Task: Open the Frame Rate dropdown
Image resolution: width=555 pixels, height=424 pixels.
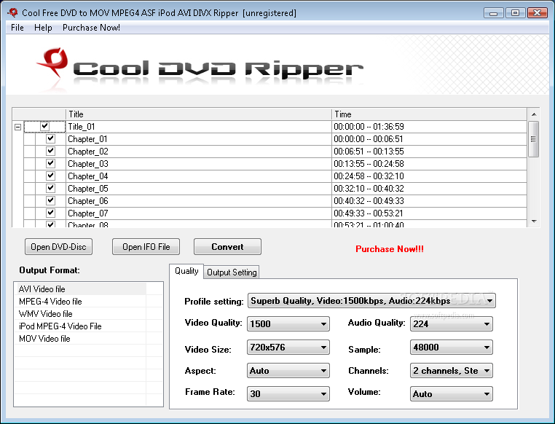Action: click(288, 394)
